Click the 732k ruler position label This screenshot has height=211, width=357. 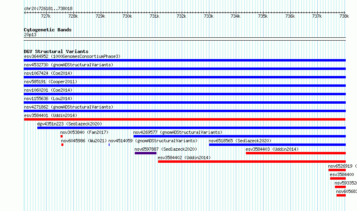point(181,16)
